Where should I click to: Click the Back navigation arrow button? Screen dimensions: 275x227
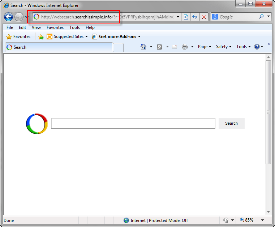(8, 17)
